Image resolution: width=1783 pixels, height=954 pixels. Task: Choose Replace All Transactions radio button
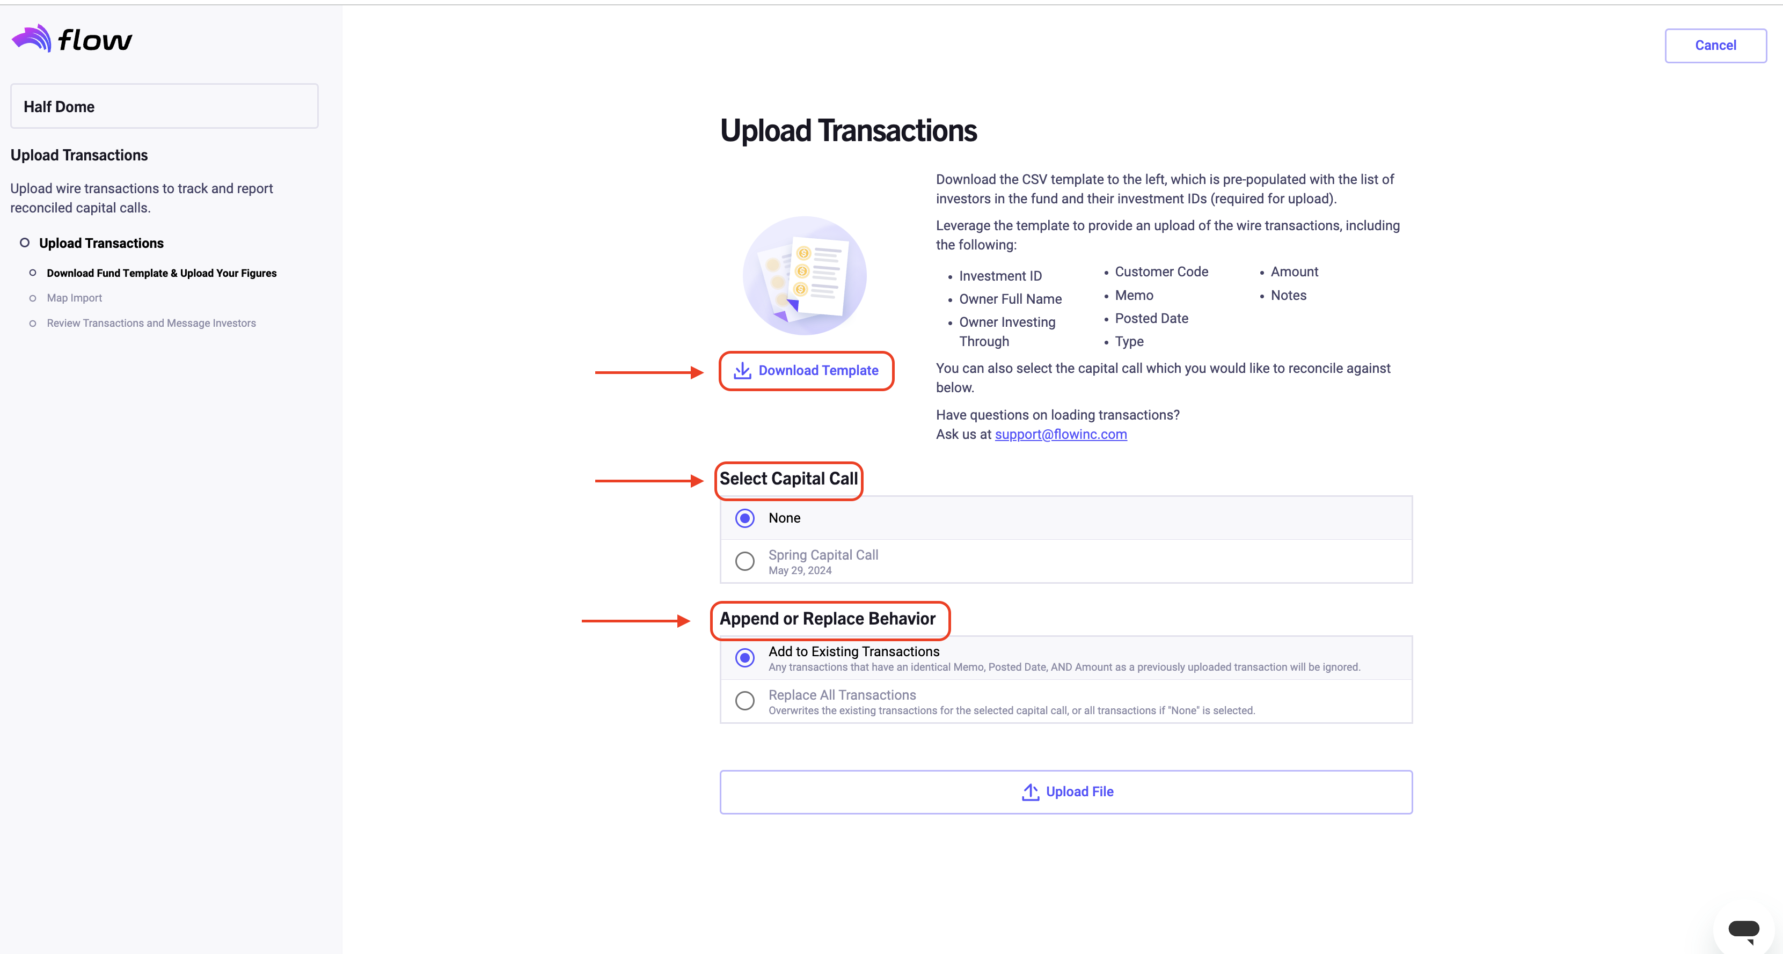pos(745,701)
